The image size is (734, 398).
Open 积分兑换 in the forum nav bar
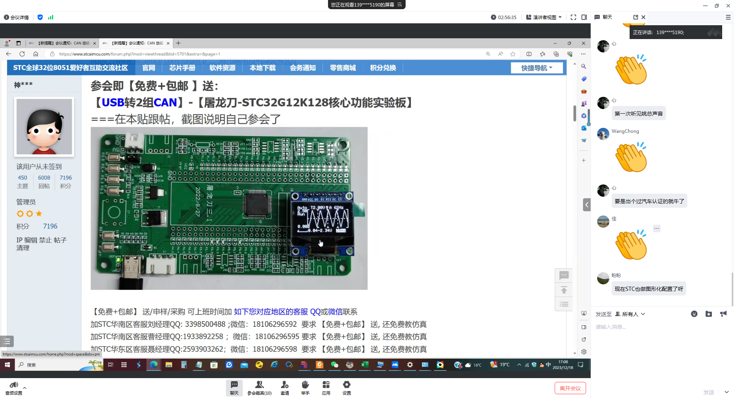click(x=383, y=68)
